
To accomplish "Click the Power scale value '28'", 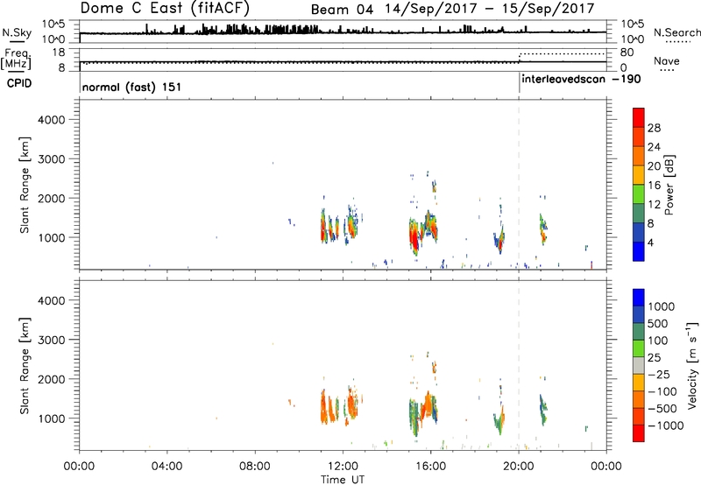I will click(654, 128).
